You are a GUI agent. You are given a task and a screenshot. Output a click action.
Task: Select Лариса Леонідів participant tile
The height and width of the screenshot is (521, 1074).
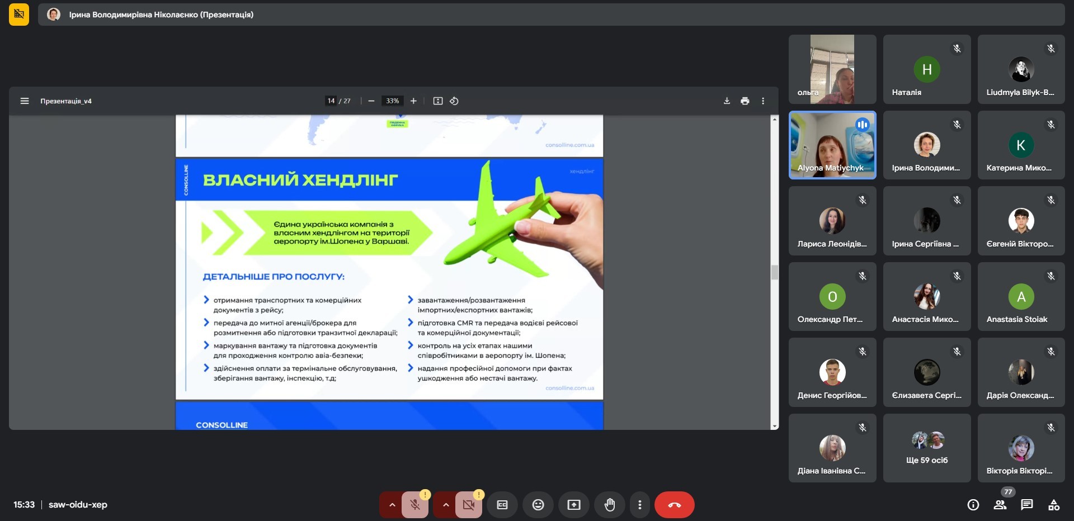click(832, 221)
